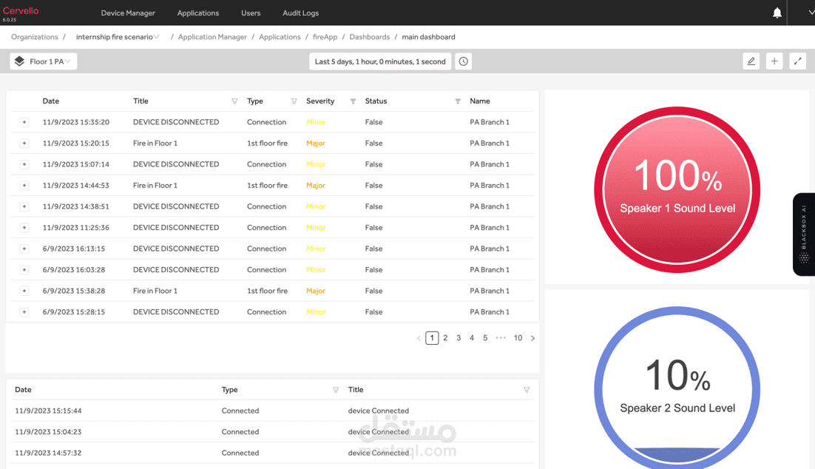
Task: Open the notifications bell
Action: (777, 13)
